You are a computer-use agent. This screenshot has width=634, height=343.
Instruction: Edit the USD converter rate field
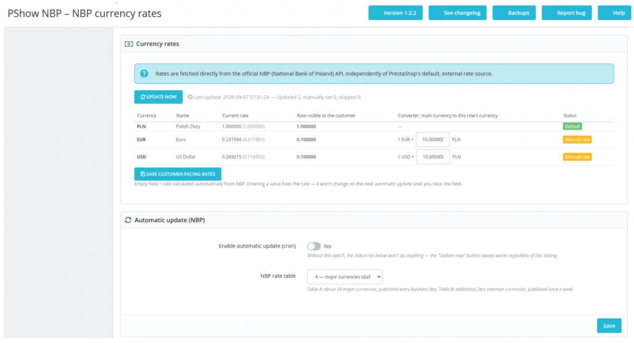click(433, 157)
